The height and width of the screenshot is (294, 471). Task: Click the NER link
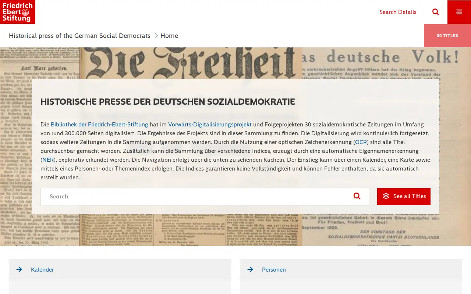click(48, 160)
